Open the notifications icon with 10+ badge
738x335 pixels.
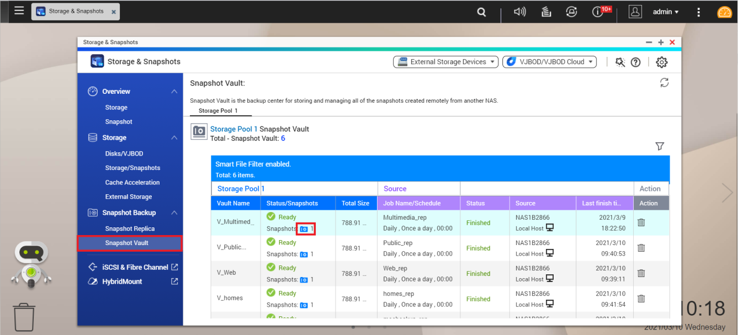pos(598,12)
